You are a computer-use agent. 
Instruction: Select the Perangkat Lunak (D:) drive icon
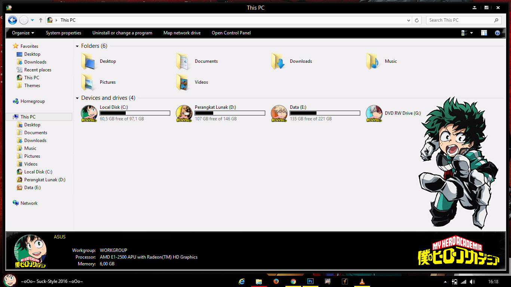pos(184,113)
